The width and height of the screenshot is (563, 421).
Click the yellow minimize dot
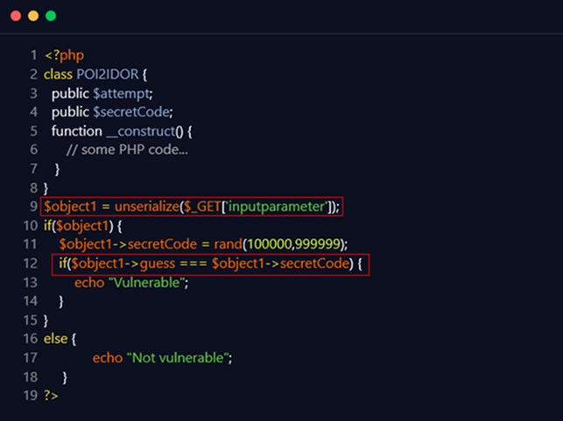click(x=33, y=16)
